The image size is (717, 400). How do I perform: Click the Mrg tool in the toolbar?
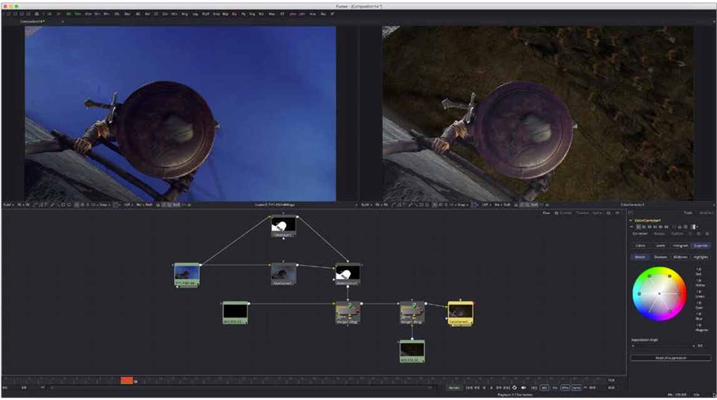[x=185, y=13]
